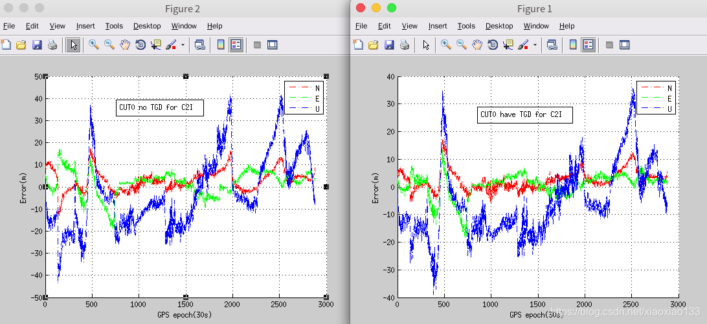707x324 pixels.
Task: Click legend entry U in Figure 1
Action: [x=656, y=109]
